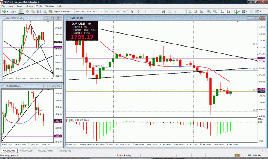The height and width of the screenshot is (159, 268).
Task: Select the arrow cursor tool
Action: [132, 12]
